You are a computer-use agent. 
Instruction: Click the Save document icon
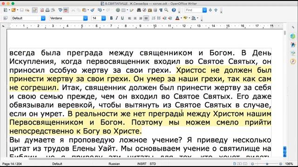(x=22, y=10)
